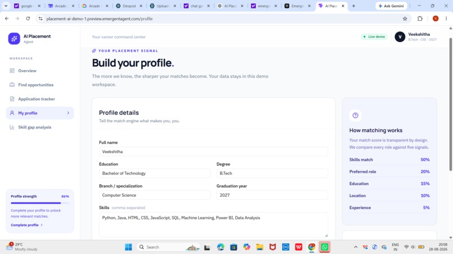Open Chrome's three-dot menu

(446, 19)
